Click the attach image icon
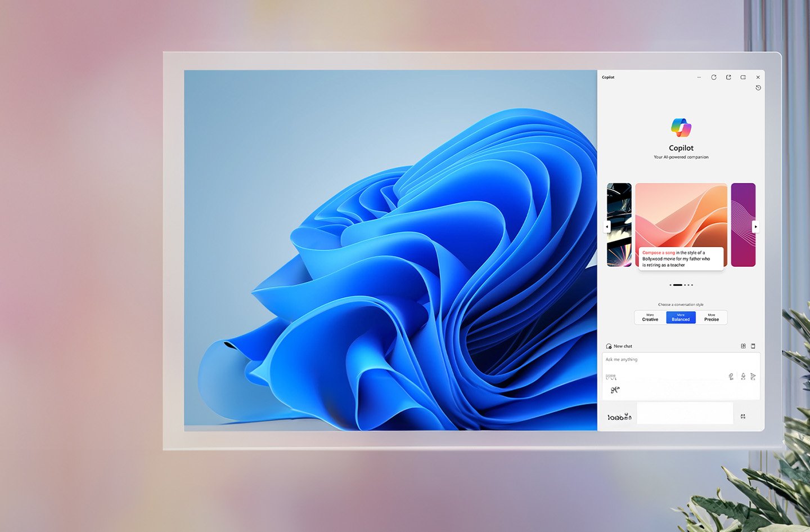The image size is (810, 532). pyautogui.click(x=731, y=377)
